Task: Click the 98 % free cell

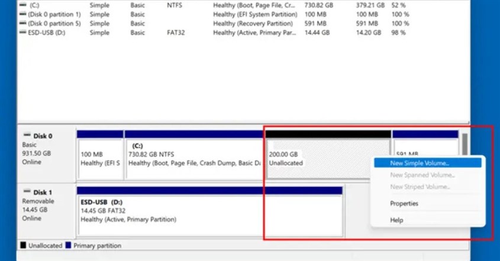Action: pyautogui.click(x=399, y=32)
